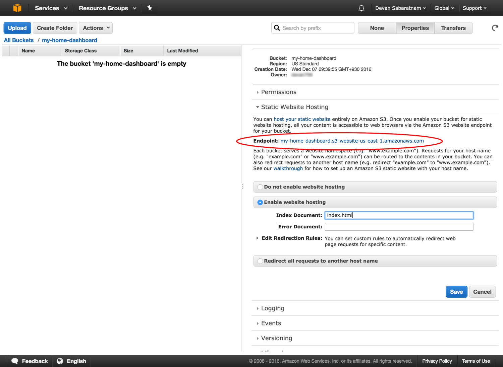Sort by the Size column header
Screen dimensions: 503x367
click(x=142, y=51)
